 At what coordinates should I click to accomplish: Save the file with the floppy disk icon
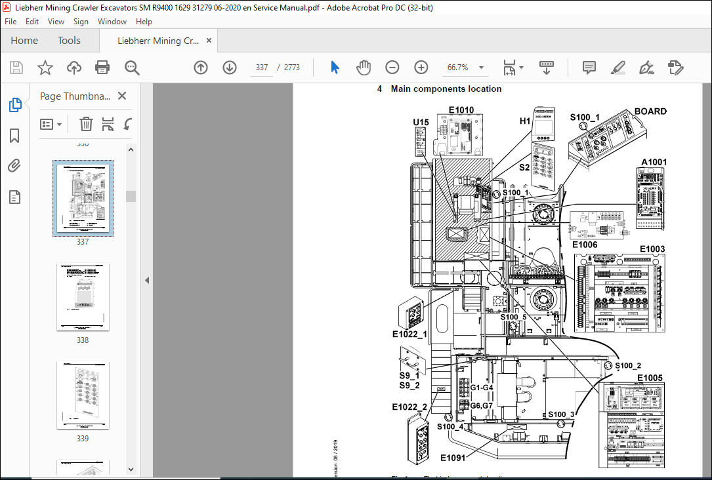[x=16, y=68]
